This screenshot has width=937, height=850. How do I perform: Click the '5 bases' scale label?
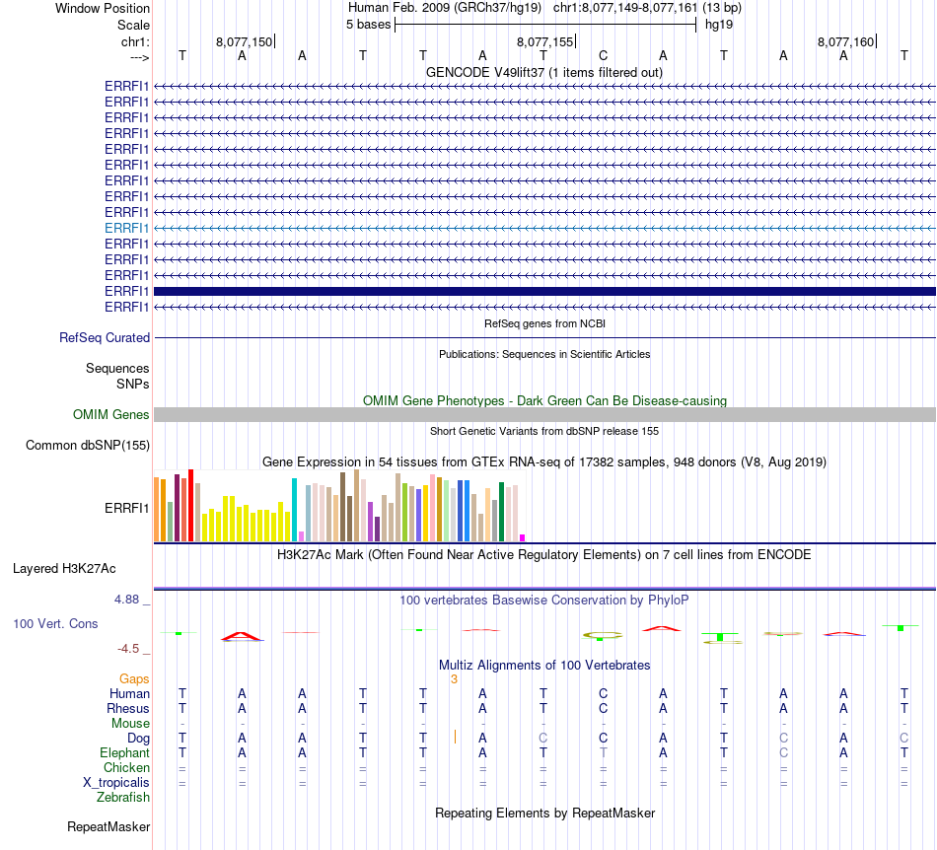pos(368,25)
